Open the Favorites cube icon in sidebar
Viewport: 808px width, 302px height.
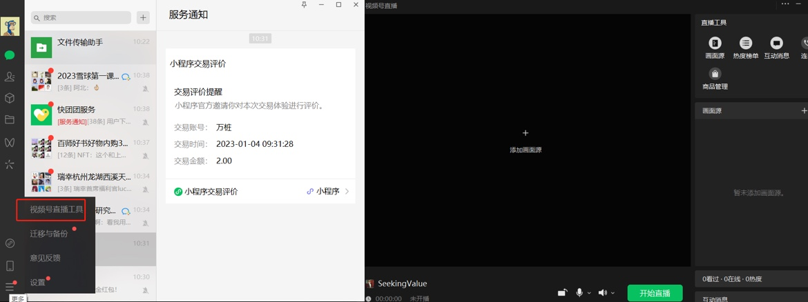pos(9,99)
